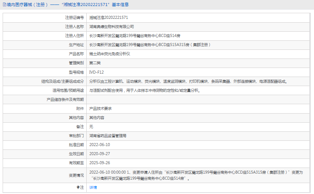
Task: Click management category value 第二类
Action: click(95, 63)
